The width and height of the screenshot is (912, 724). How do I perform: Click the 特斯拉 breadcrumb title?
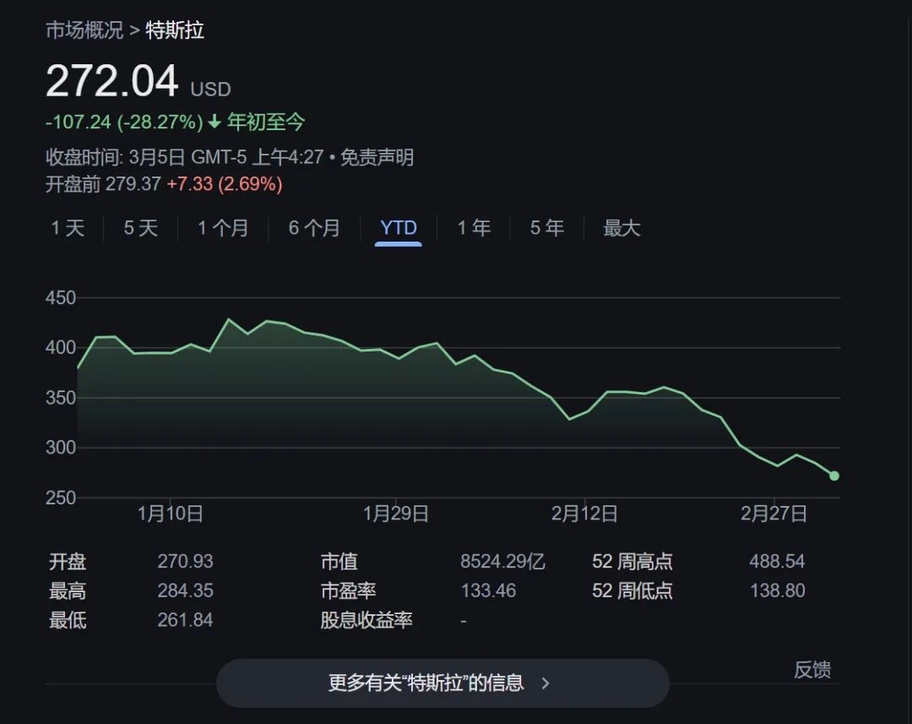[x=175, y=31]
